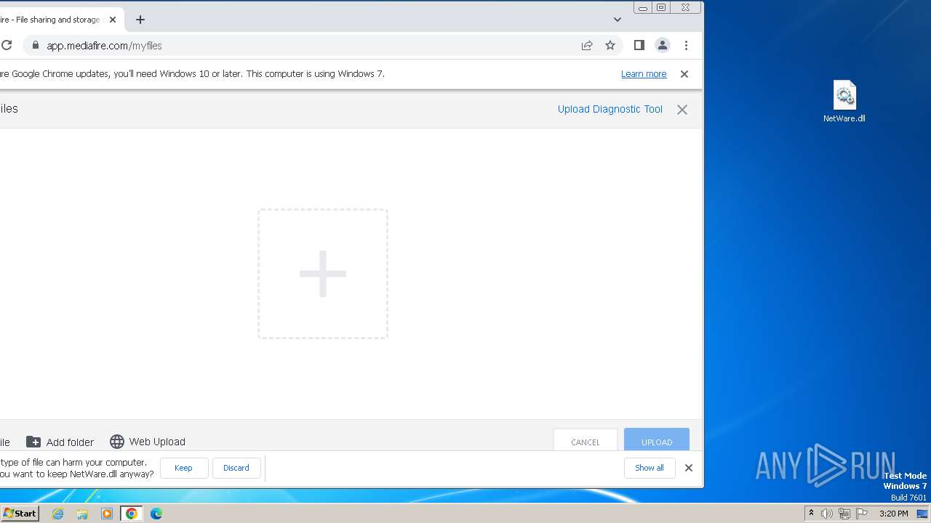Open the network tray icon

pos(844,514)
